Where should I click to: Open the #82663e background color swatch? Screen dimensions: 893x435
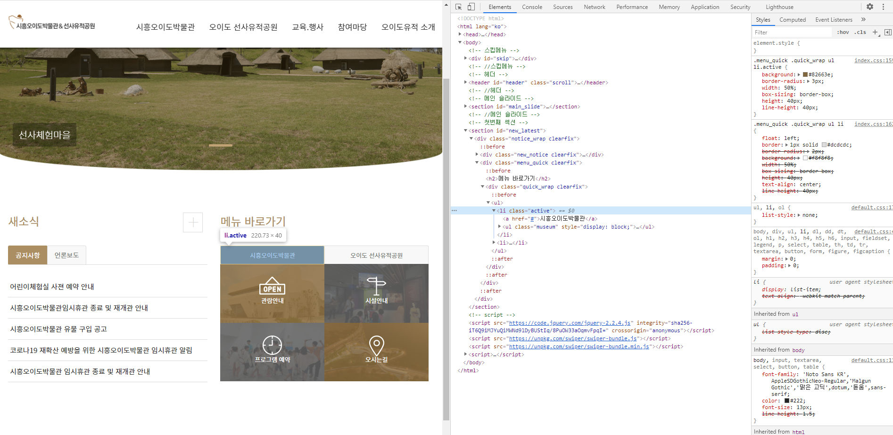point(805,74)
